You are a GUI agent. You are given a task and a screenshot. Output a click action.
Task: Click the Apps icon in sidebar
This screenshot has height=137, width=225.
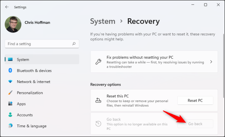tap(10, 103)
